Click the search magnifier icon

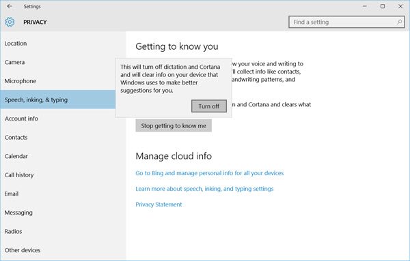coord(399,22)
